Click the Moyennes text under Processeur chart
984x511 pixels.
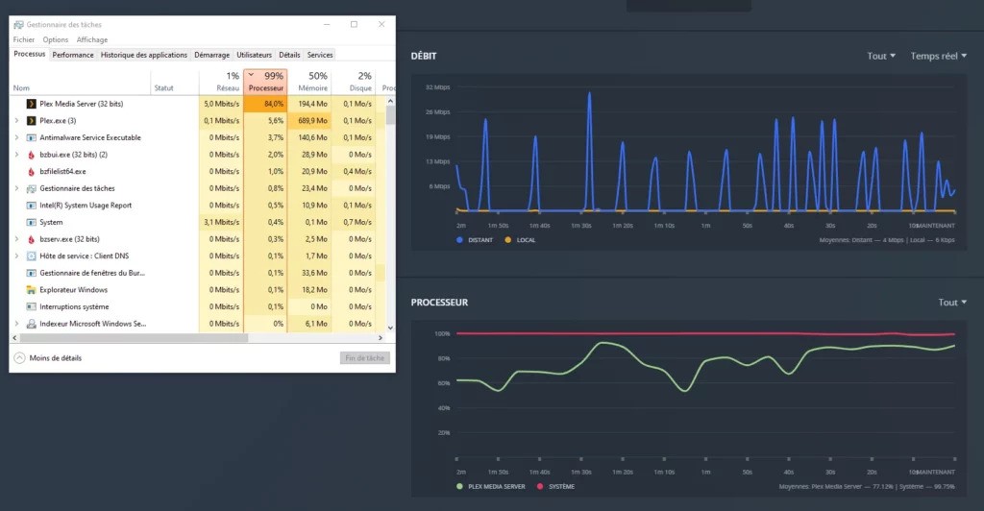click(x=867, y=487)
